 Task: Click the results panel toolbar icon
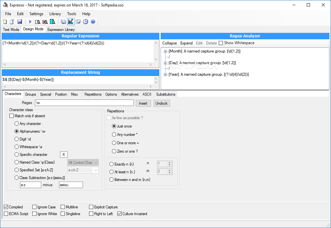[78, 22]
